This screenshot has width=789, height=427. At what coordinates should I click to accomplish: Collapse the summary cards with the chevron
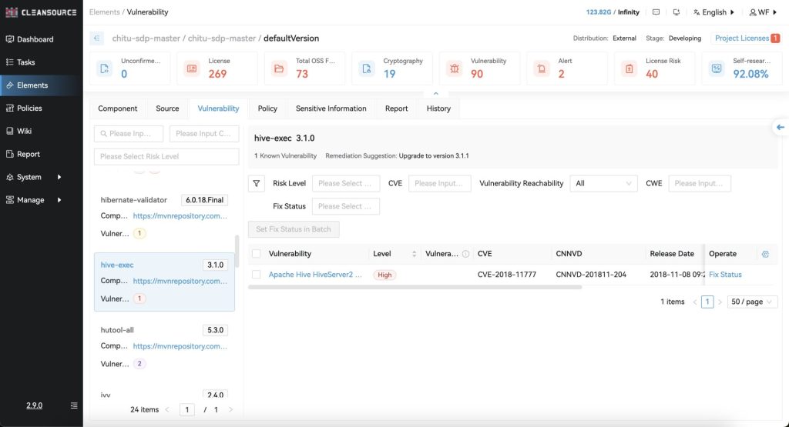pos(435,94)
